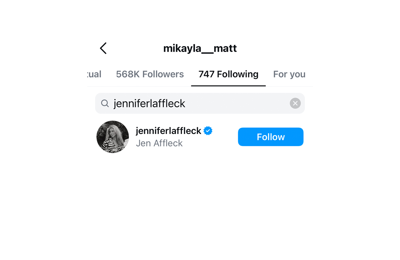Tap the Follow label text
Viewport: 400px width, 260px height.
pos(271,137)
